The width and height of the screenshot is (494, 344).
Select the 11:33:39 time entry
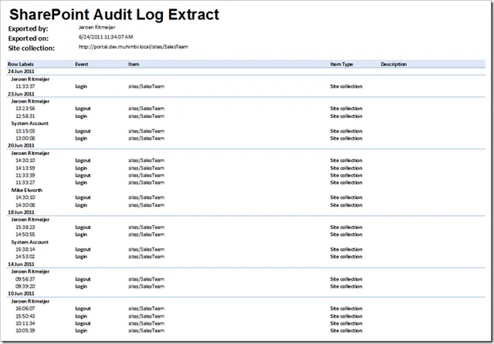[x=25, y=175]
